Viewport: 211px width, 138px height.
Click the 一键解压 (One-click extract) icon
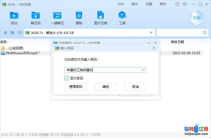pyautogui.click(x=57, y=15)
